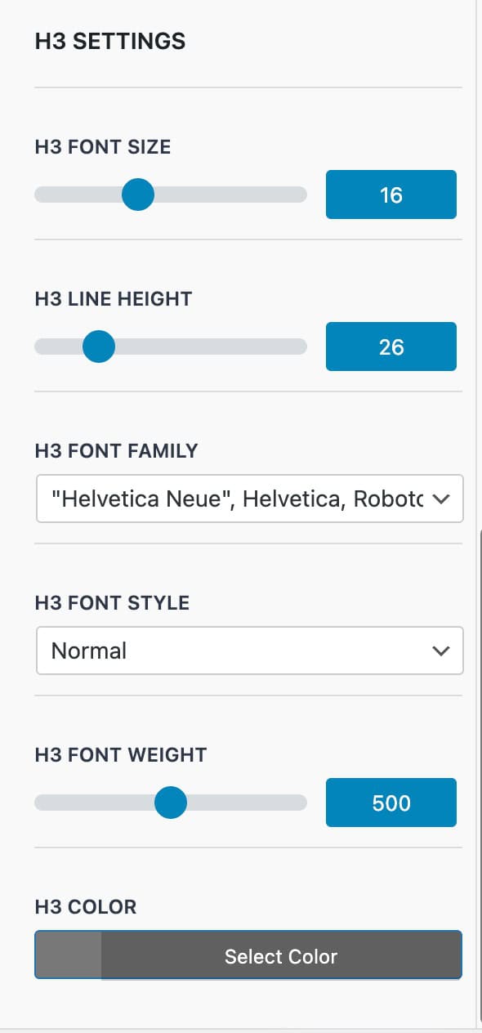Click the H3 SETTINGS heading
This screenshot has height=1033, width=482.
(x=109, y=41)
